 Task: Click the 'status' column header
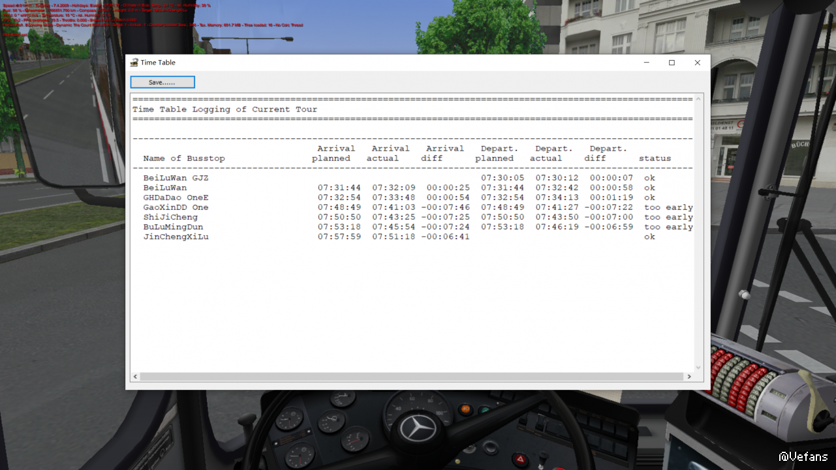[655, 158]
